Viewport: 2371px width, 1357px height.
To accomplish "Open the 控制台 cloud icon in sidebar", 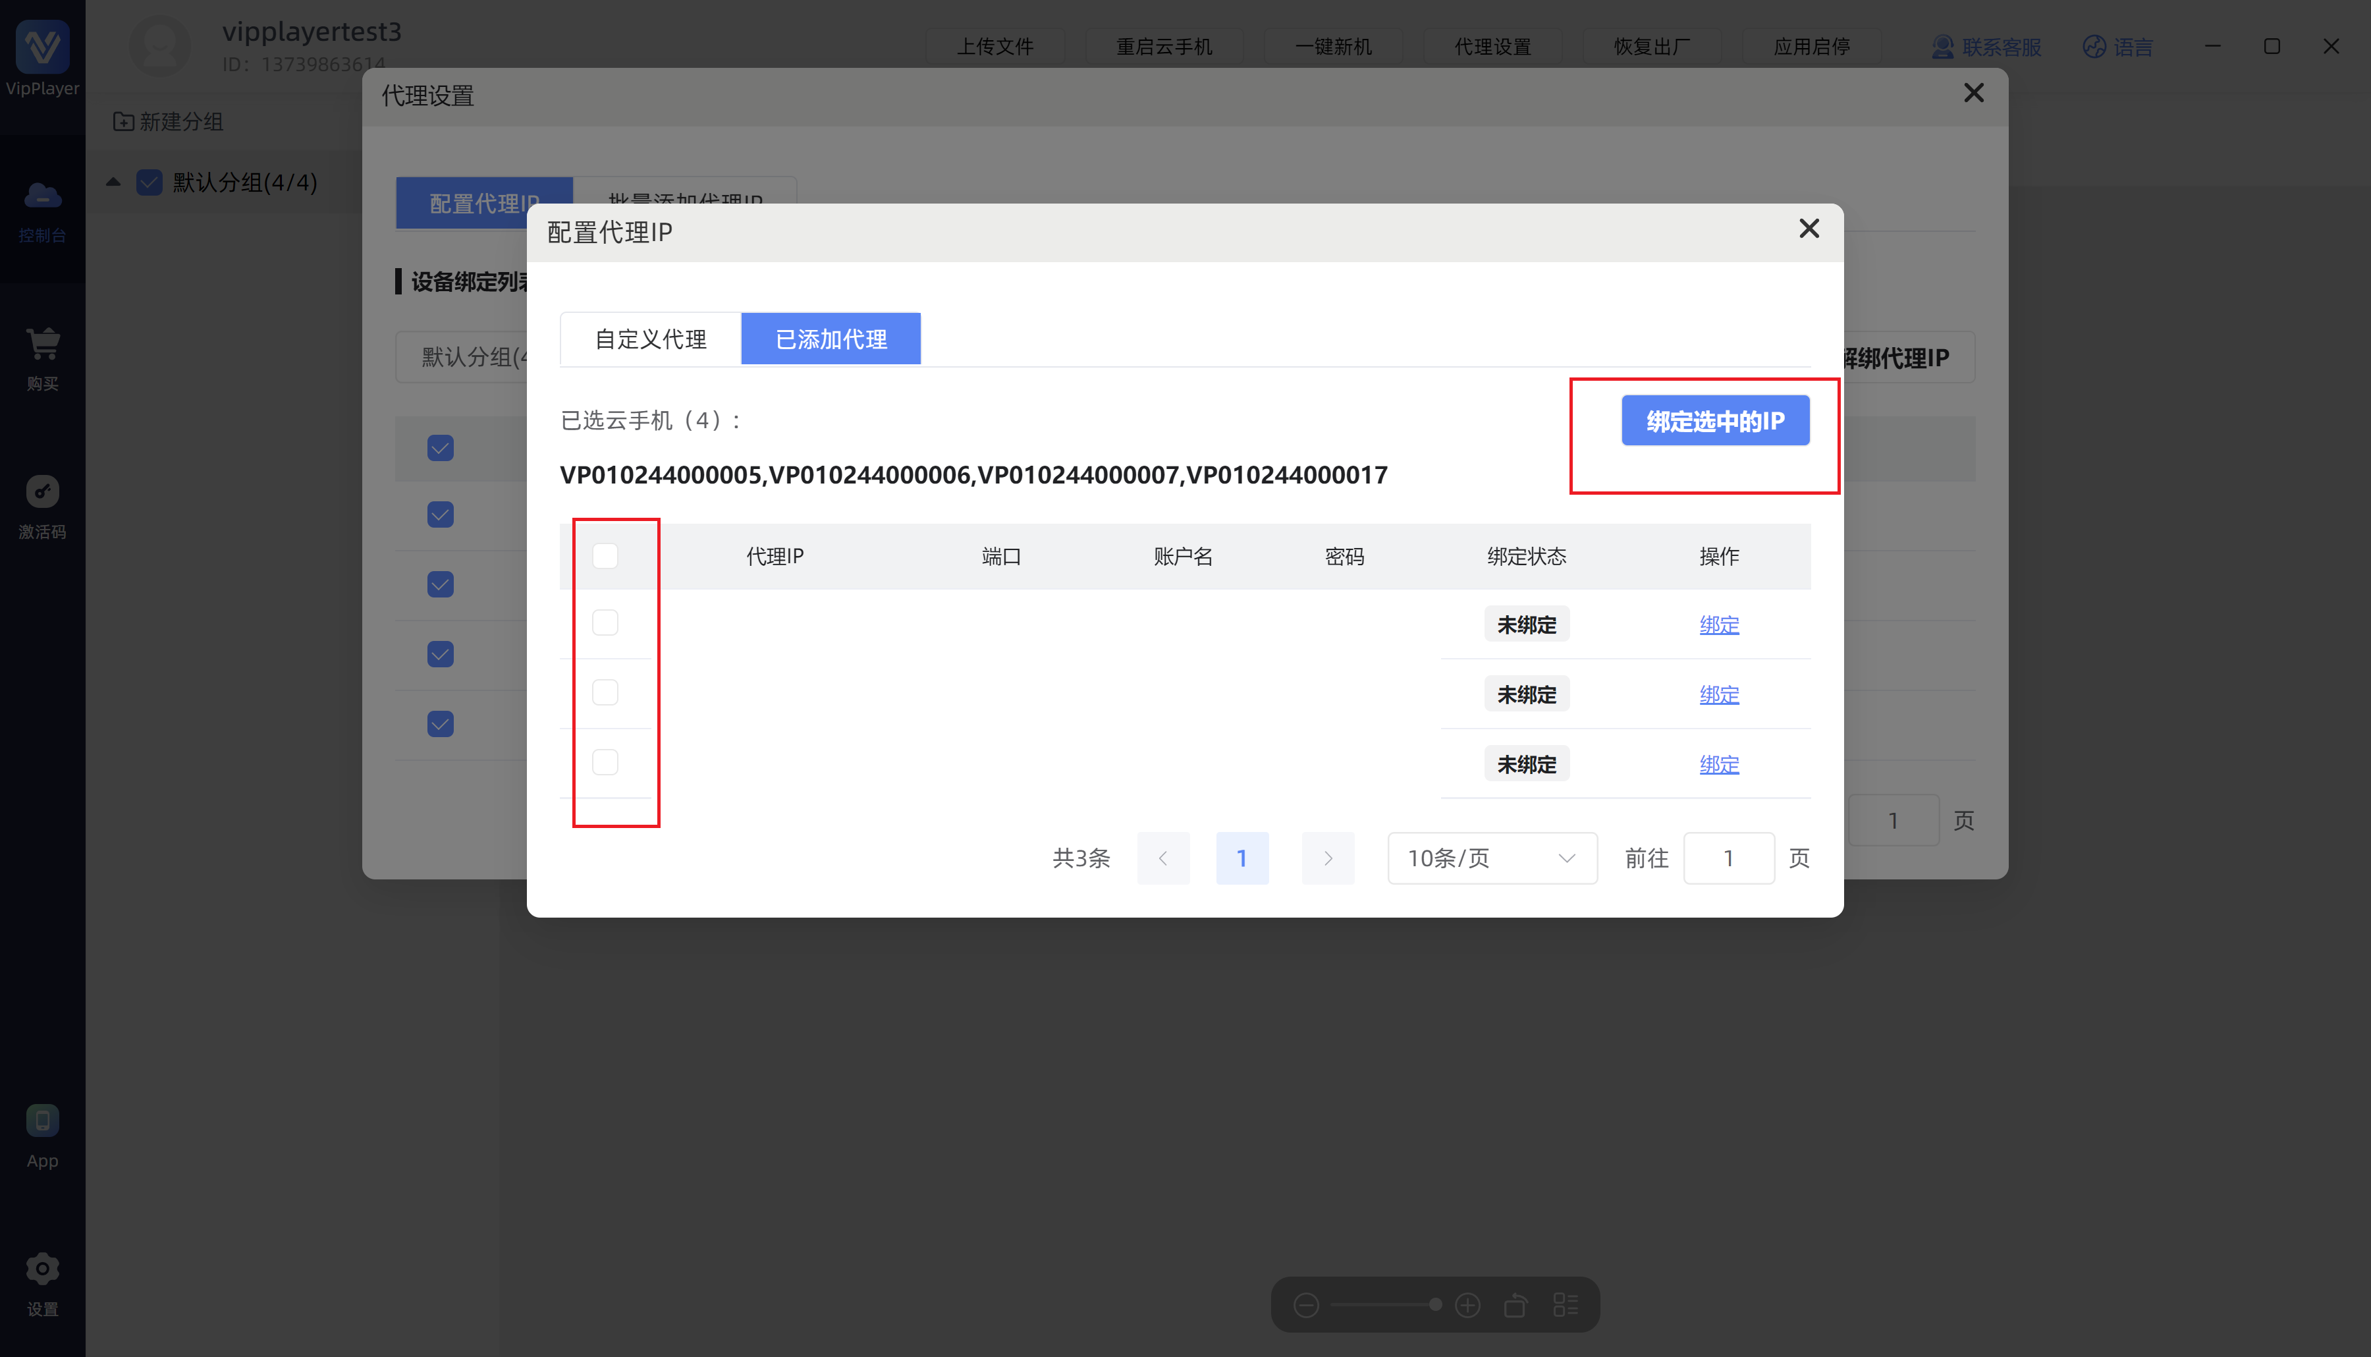I will coord(42,197).
